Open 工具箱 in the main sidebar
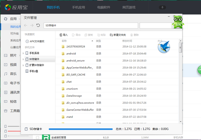The image size is (201, 140). point(12,111)
